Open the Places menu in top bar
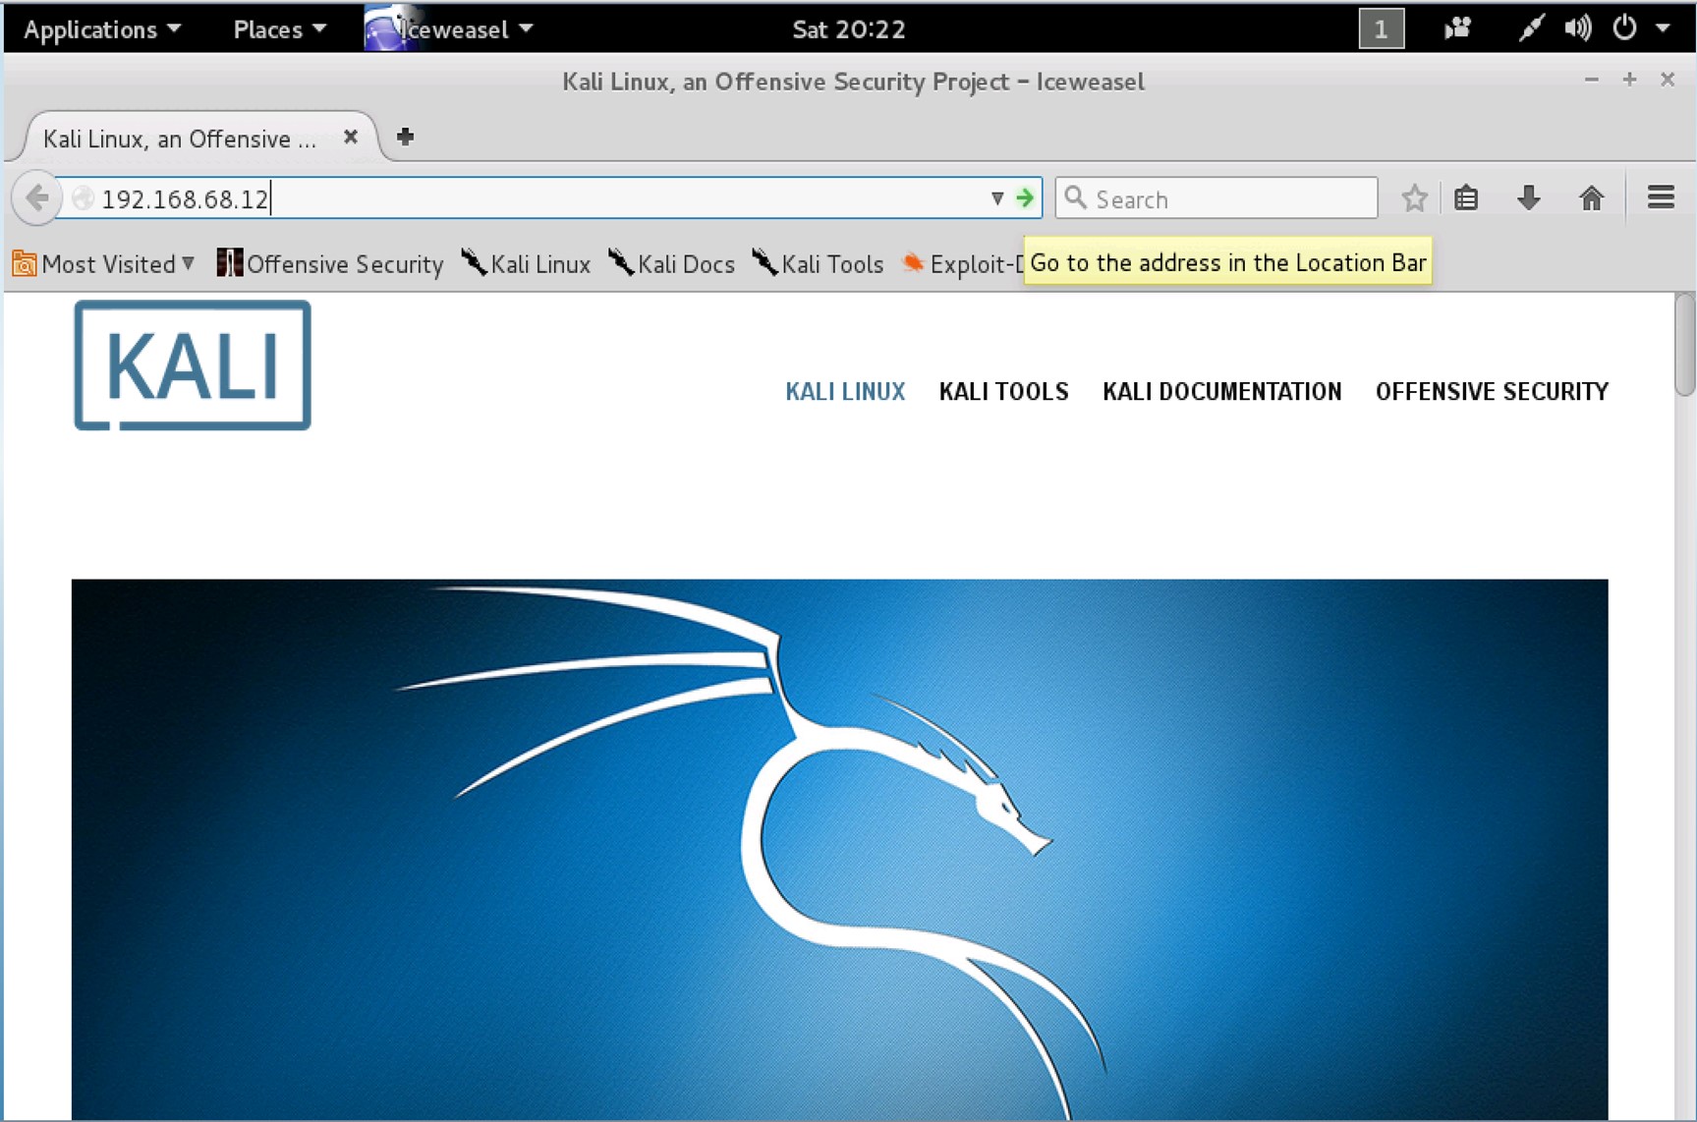Screen dimensions: 1697x1122 point(278,29)
